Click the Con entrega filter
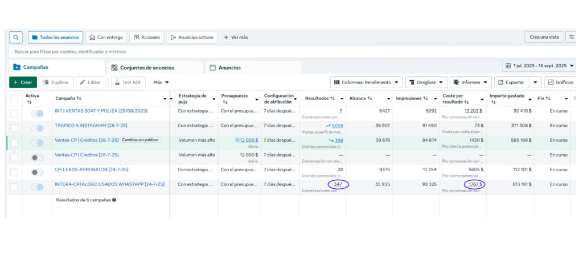The width and height of the screenshot is (583, 265). pyautogui.click(x=106, y=37)
